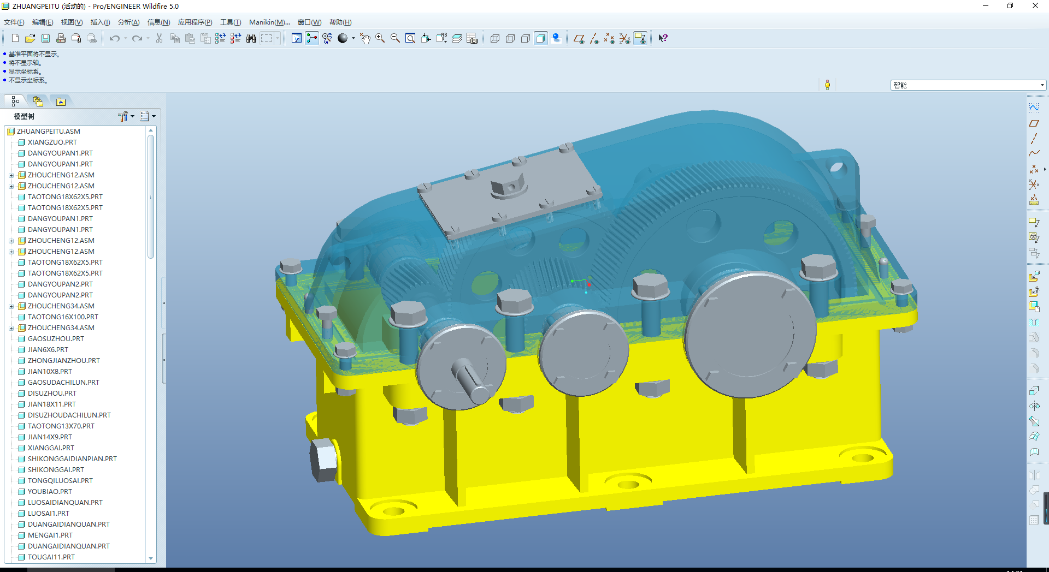Screen dimensions: 1049x572
Task: Click the traffic light regeneration status icon
Action: tap(827, 85)
